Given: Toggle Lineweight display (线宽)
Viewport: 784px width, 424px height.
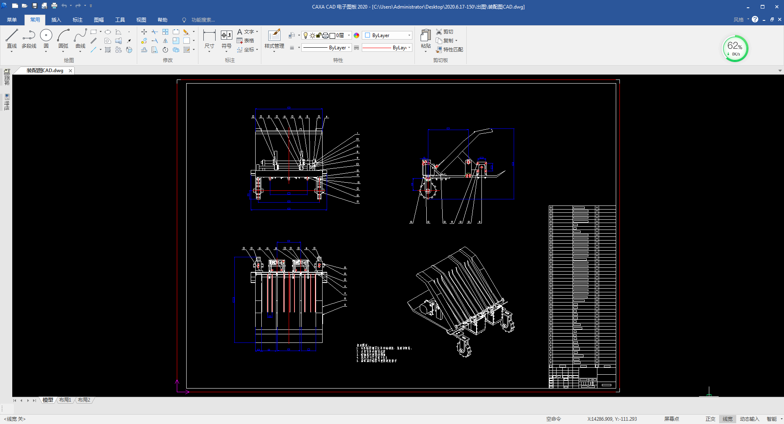Looking at the screenshot, I should point(728,419).
